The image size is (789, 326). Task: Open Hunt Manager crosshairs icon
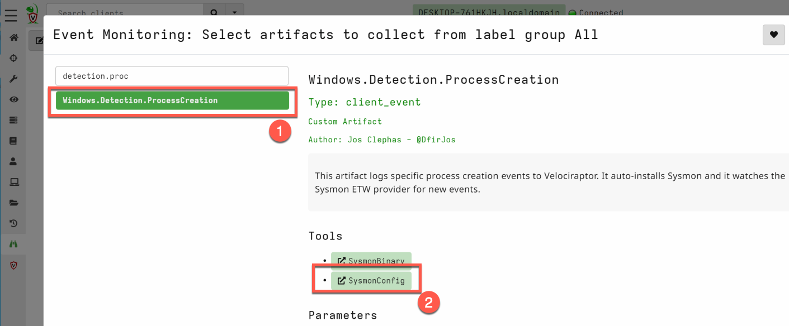(14, 59)
